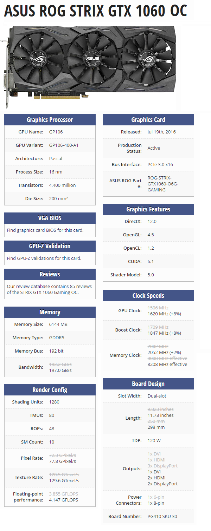
Task: Open the GPU-Z Validation header
Action: coord(50,246)
